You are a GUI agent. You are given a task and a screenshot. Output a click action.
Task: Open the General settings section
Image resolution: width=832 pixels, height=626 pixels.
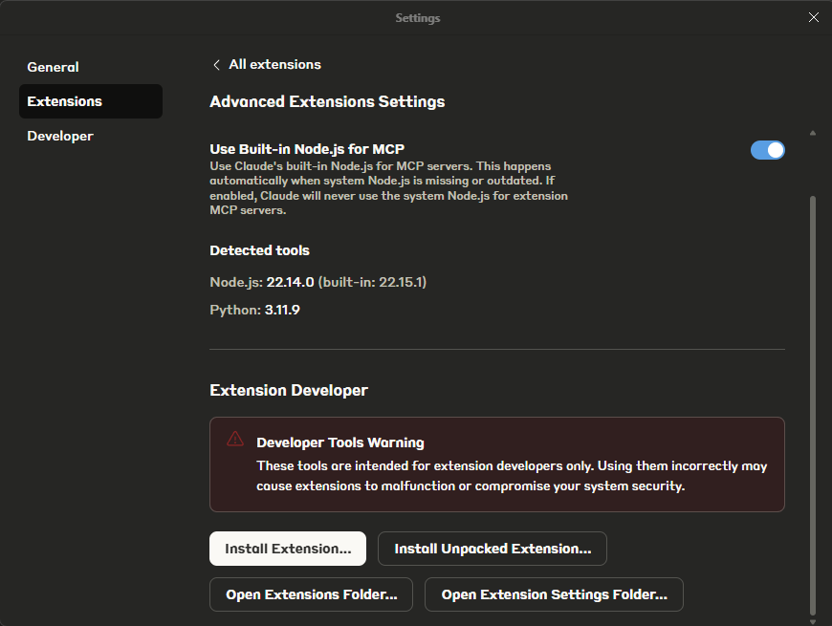coord(54,67)
